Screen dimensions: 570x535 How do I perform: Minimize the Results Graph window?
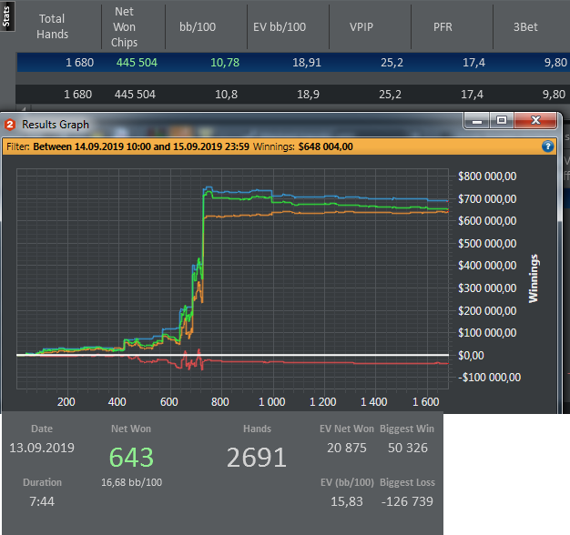477,121
